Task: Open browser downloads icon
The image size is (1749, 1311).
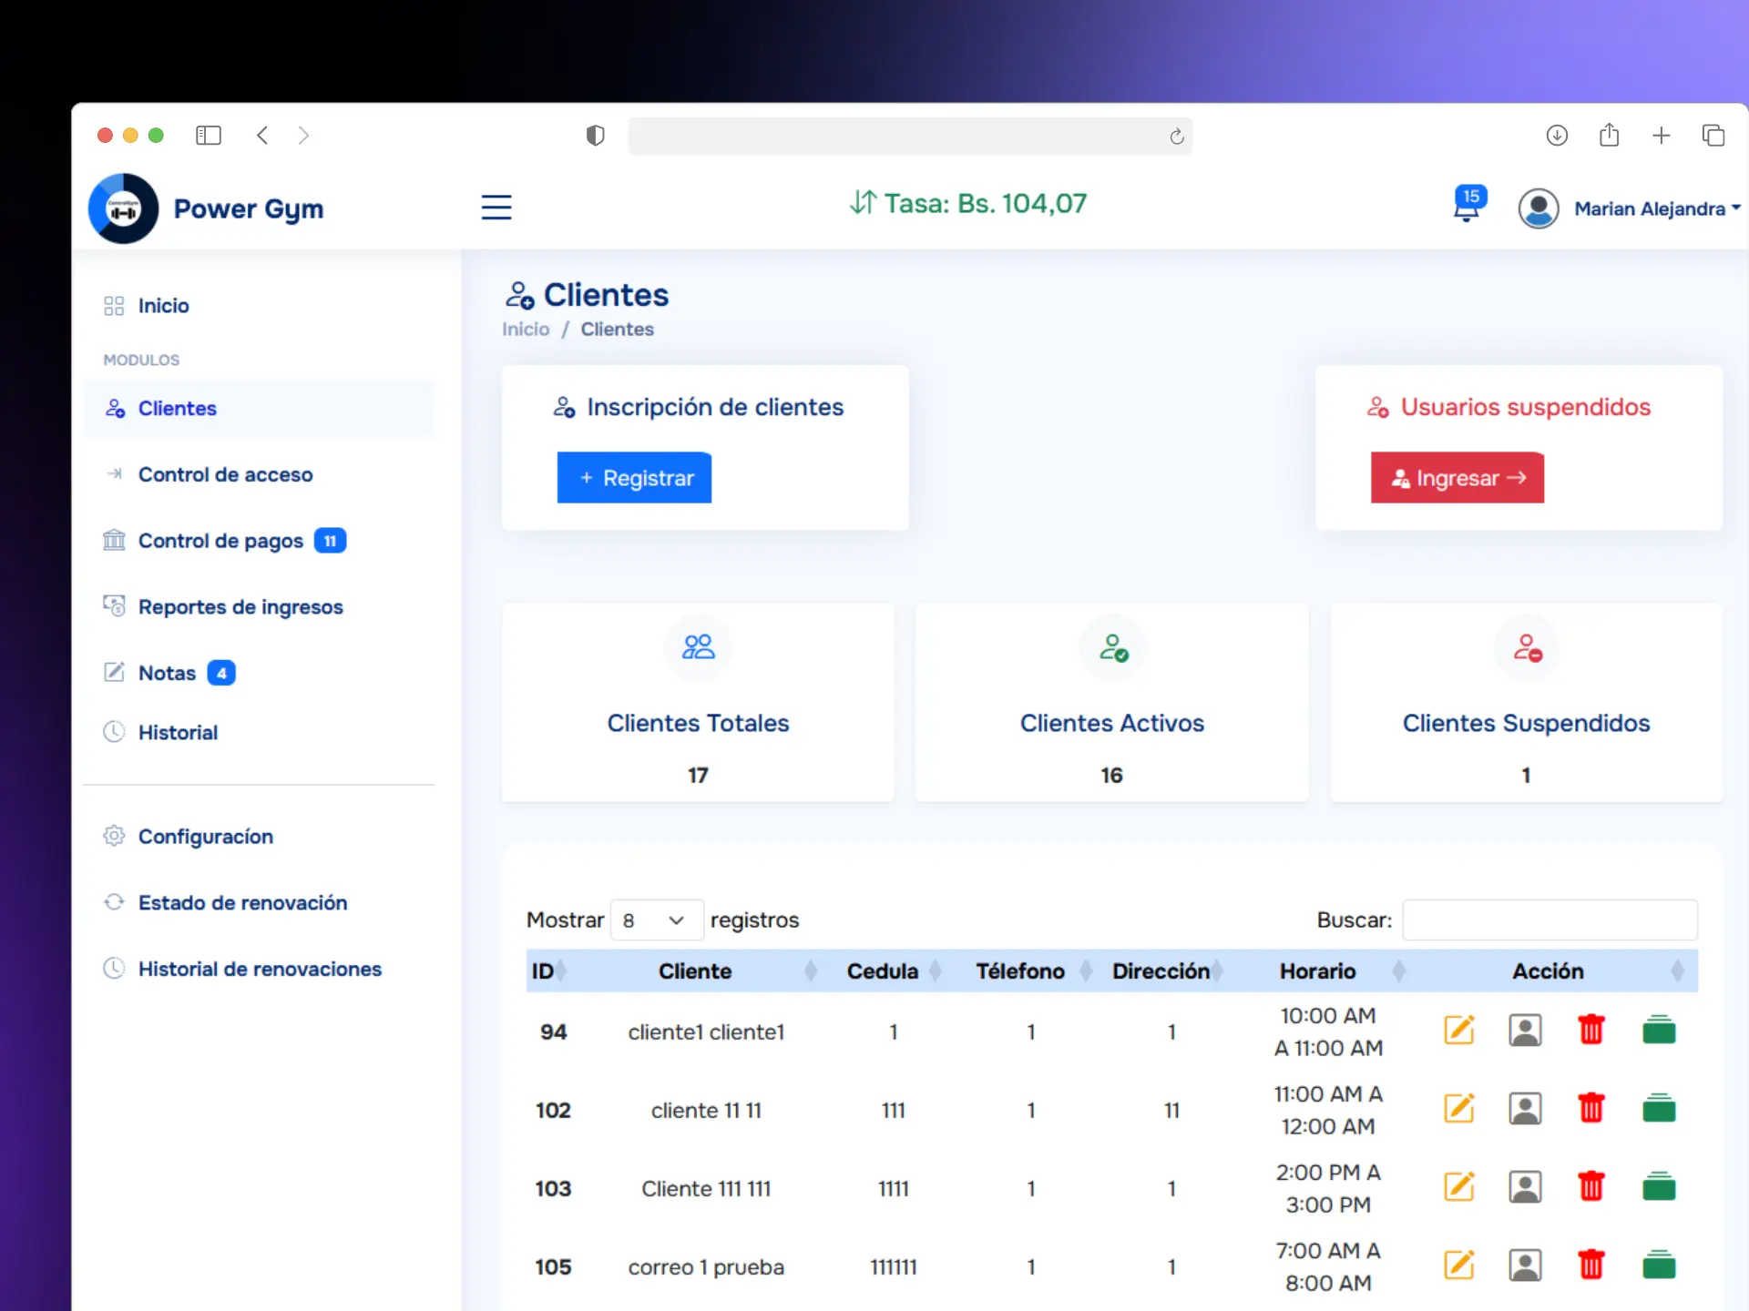Action: [1557, 136]
